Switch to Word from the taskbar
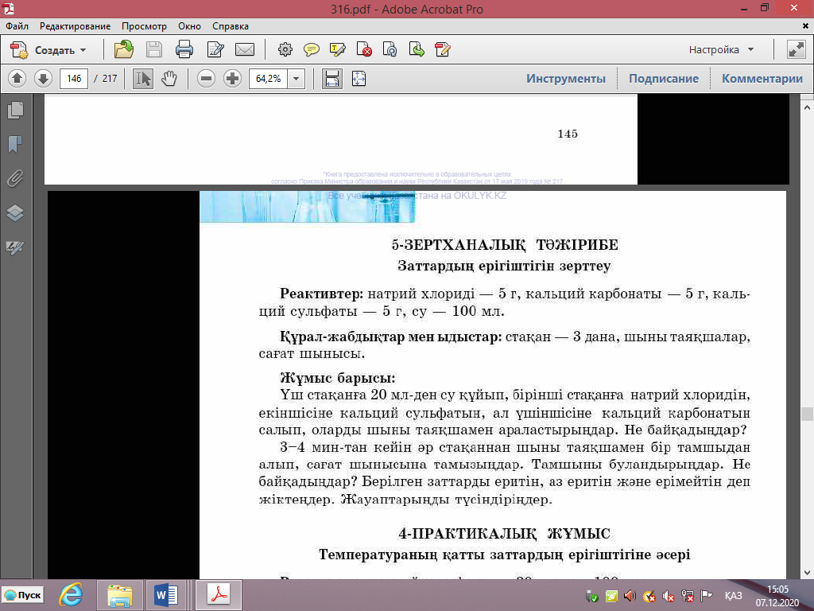This screenshot has height=611, width=814. [167, 595]
